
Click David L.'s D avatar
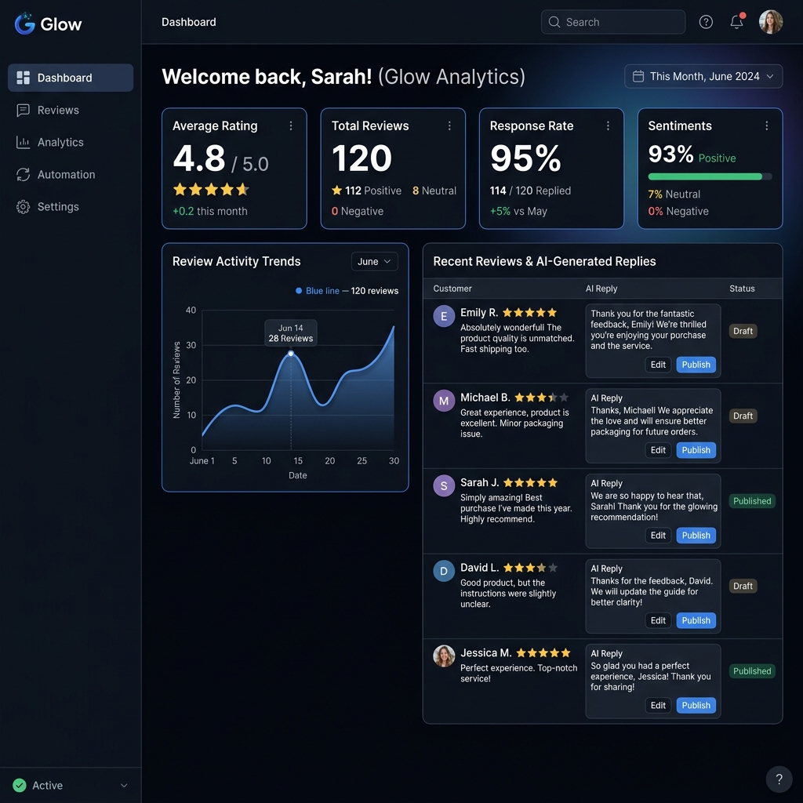[x=444, y=571]
